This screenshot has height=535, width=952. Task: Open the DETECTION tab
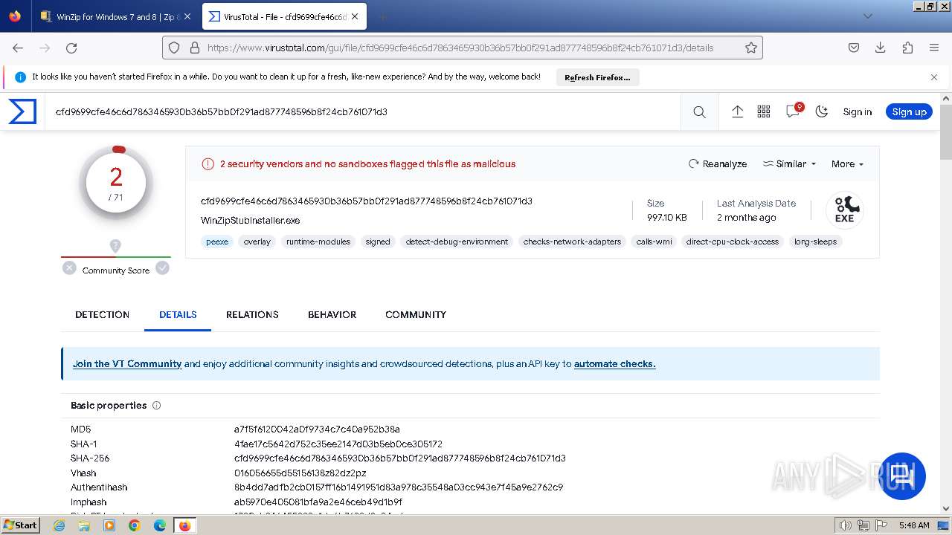(x=102, y=314)
